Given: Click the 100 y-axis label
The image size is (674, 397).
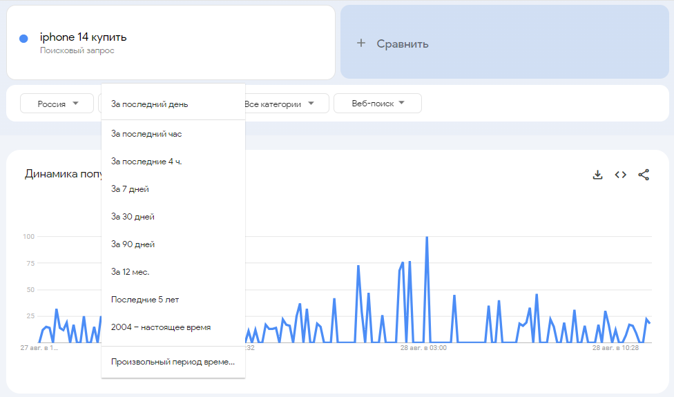Looking at the screenshot, I should 29,236.
